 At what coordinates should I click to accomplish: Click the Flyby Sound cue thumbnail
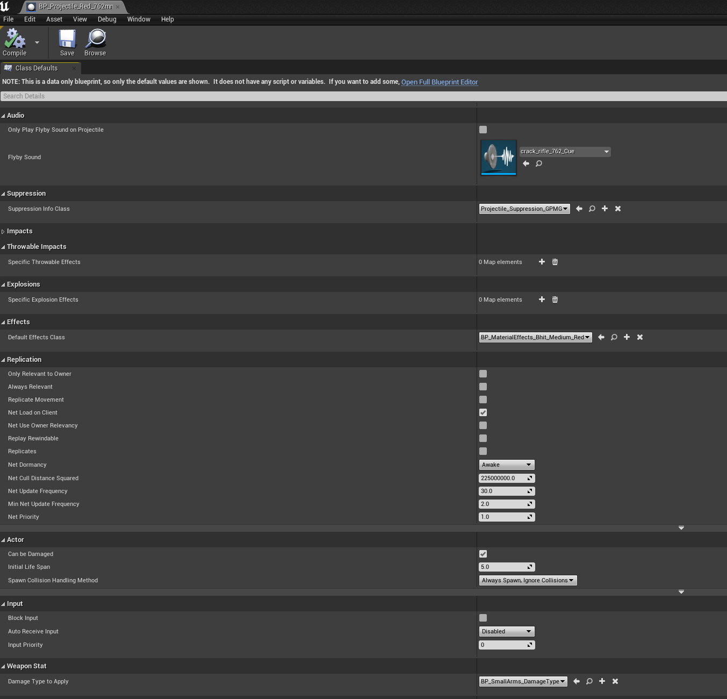coord(499,158)
